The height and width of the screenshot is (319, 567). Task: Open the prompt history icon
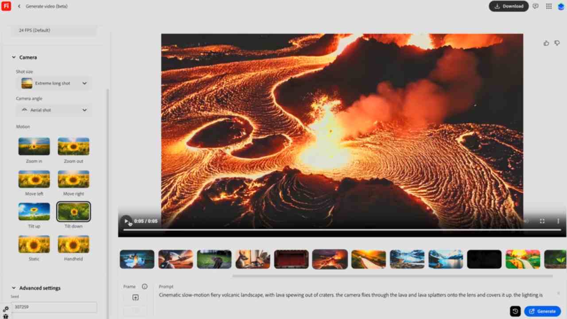tap(515, 311)
